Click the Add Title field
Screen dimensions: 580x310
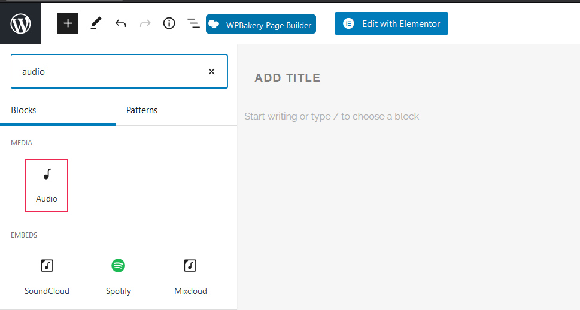[x=287, y=78]
